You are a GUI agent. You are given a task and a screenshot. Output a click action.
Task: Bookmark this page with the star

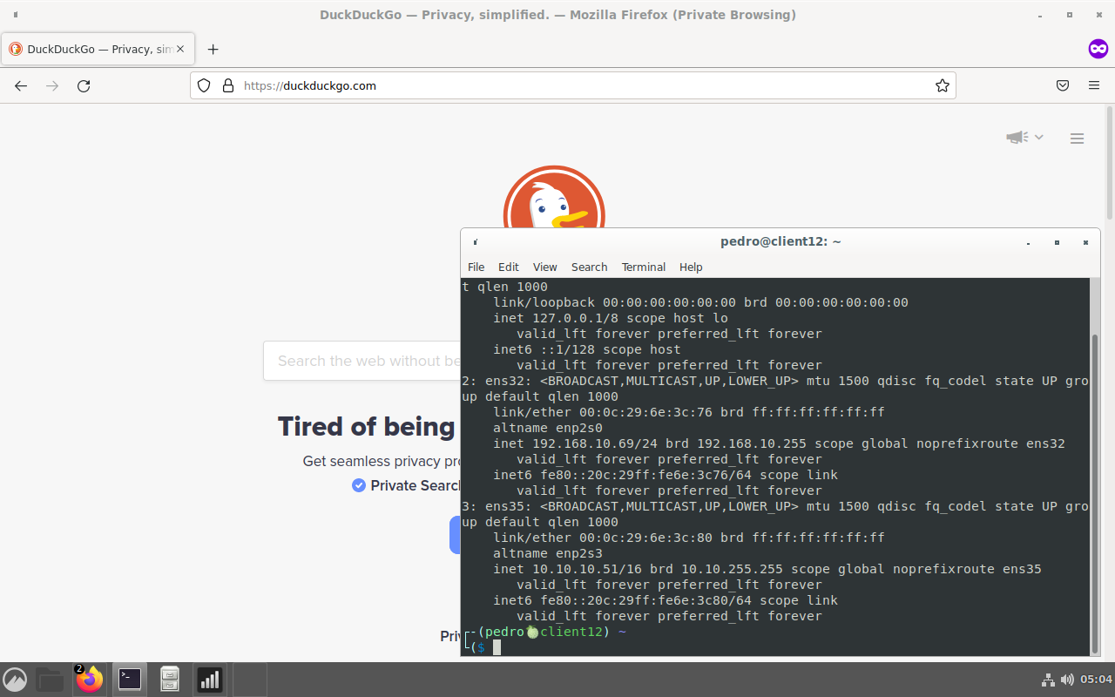point(943,85)
